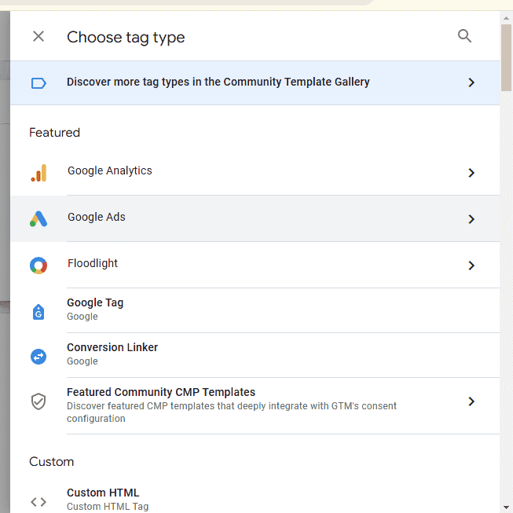Select Google Analytics tag type
Screen dimensions: 513x513
(x=255, y=172)
